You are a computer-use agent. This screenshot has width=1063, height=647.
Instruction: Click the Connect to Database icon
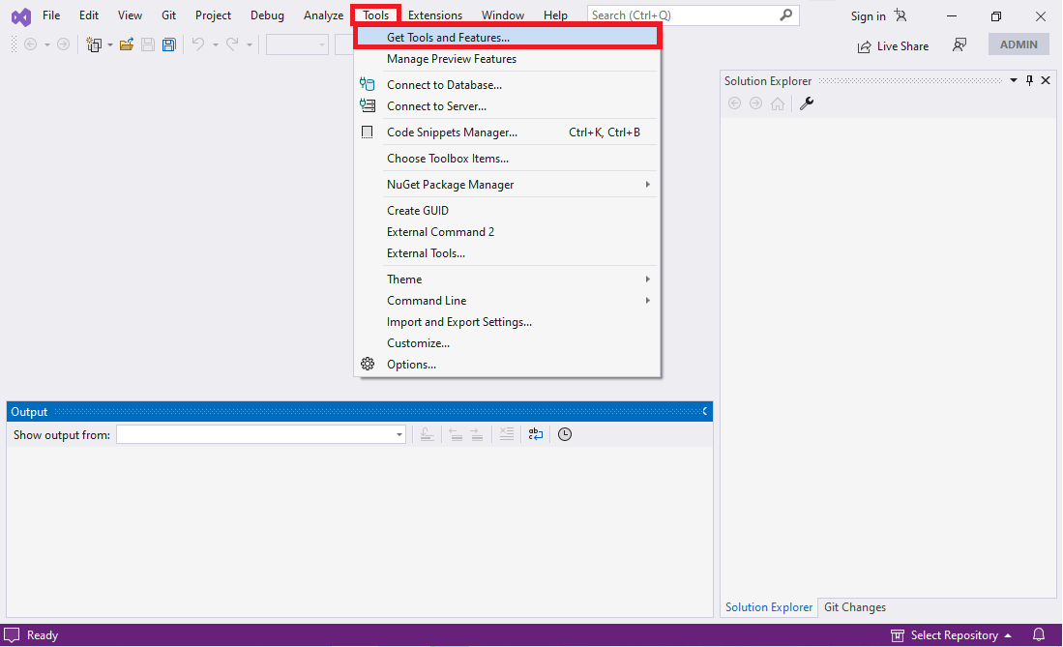click(x=367, y=84)
